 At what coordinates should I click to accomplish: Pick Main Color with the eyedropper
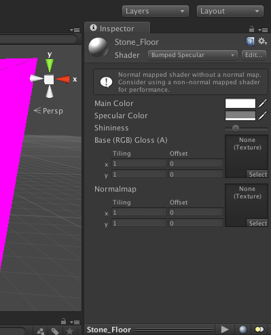click(263, 103)
